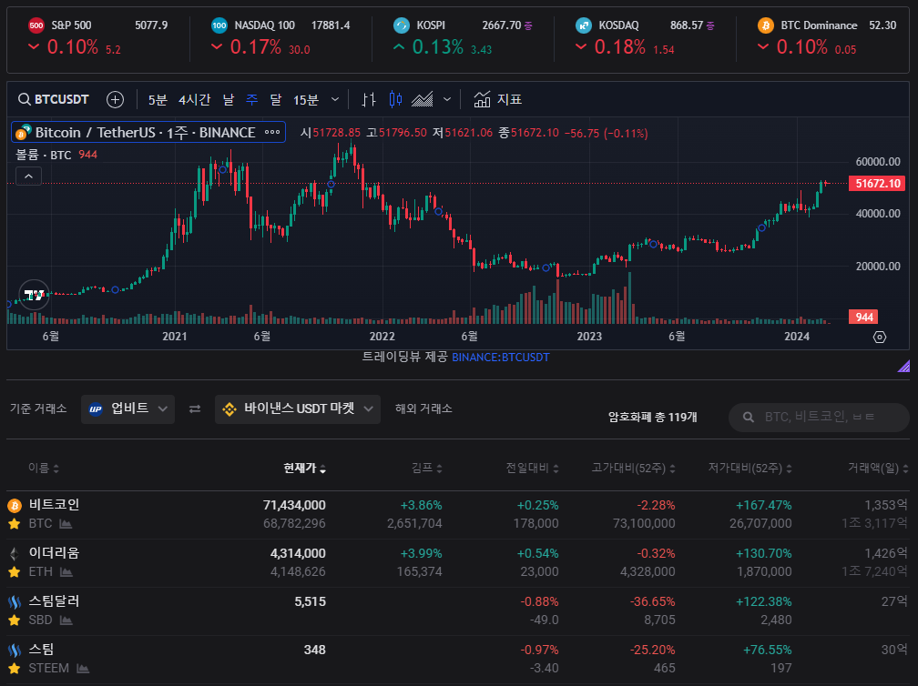The width and height of the screenshot is (918, 686).
Task: Open the 이더리움 row name
Action: (x=54, y=552)
